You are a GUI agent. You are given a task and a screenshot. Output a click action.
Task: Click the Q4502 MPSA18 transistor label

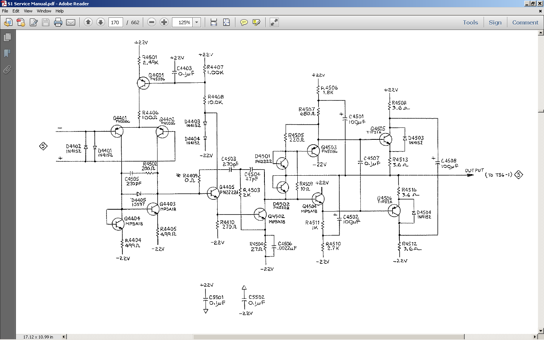pos(277,219)
